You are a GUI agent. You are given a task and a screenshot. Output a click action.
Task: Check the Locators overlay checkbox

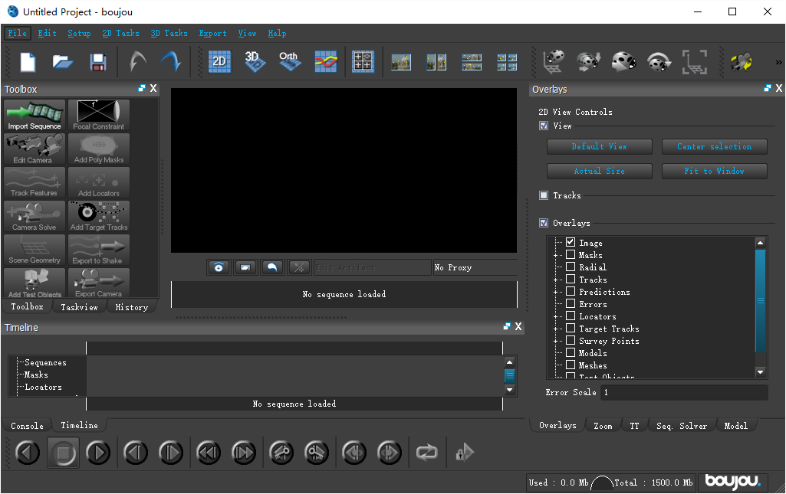[571, 316]
